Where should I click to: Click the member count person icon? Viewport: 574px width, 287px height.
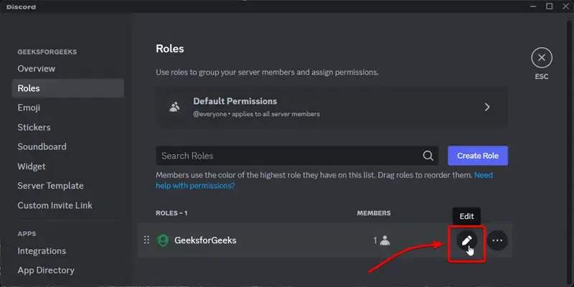(385, 240)
